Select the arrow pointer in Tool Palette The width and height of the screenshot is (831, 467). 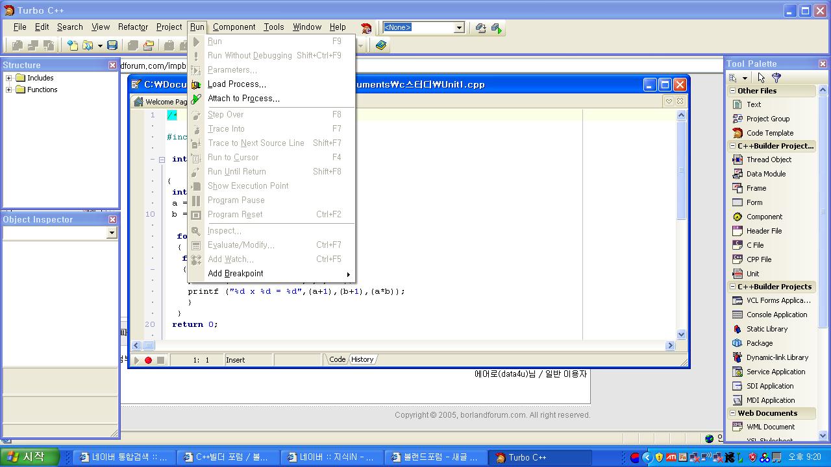click(762, 78)
